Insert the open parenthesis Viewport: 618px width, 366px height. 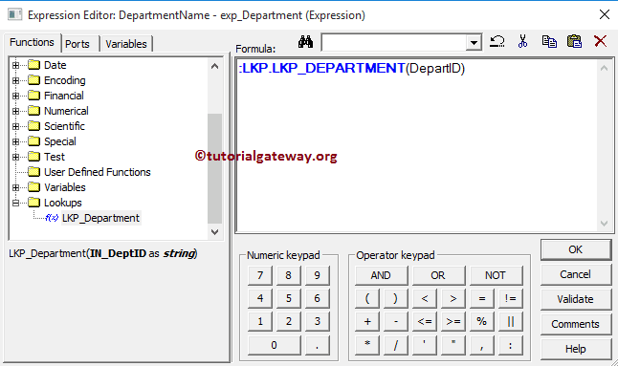tap(367, 299)
